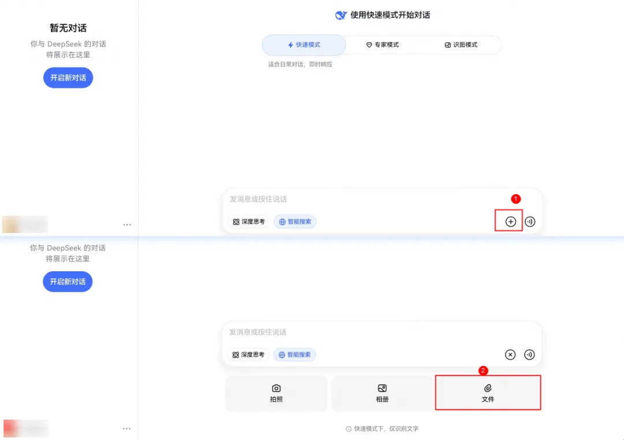Image resolution: width=624 pixels, height=440 pixels.
Task: Click lower blurred user avatar
Action: tap(26, 428)
